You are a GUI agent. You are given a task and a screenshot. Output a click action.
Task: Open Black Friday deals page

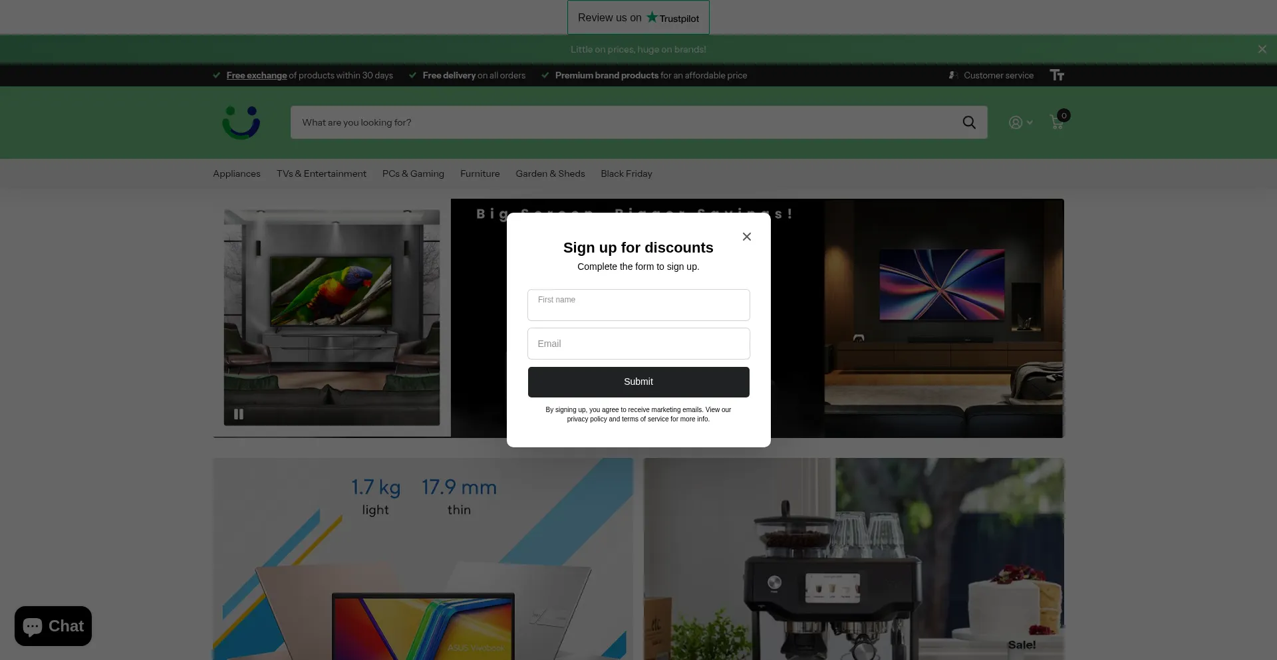pos(626,173)
